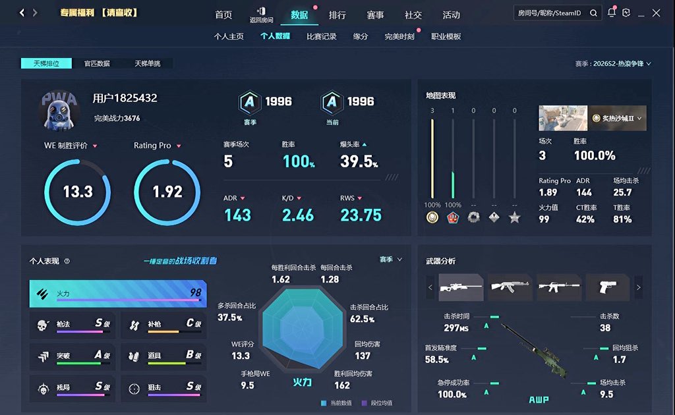This screenshot has width=675, height=415.
Task: Switch to 职业模板 sub-tab
Action: [x=446, y=36]
